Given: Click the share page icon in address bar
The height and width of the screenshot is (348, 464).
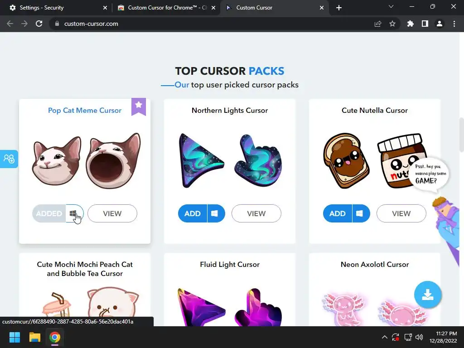Looking at the screenshot, I should coord(378,24).
